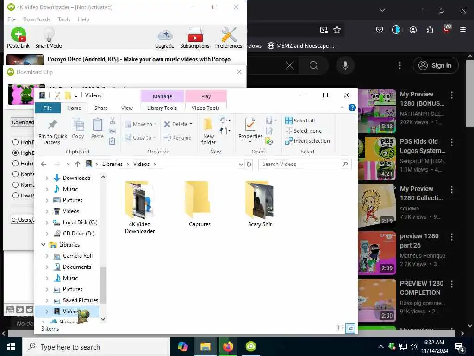
Task: Open the Share ribbon tab
Action: coord(101,108)
